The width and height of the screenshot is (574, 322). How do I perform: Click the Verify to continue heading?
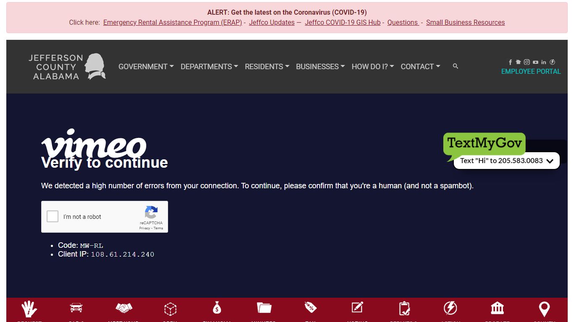105,163
